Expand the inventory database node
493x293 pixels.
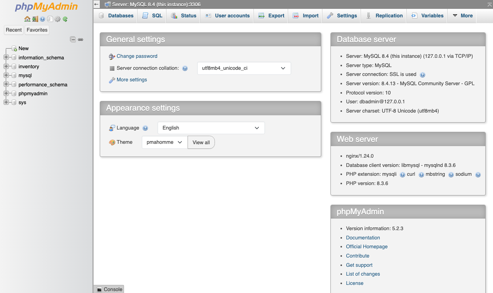[x=6, y=66]
